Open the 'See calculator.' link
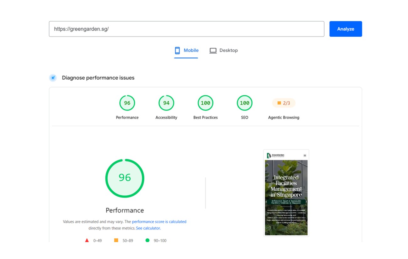This screenshot has height=259, width=408. [x=148, y=228]
